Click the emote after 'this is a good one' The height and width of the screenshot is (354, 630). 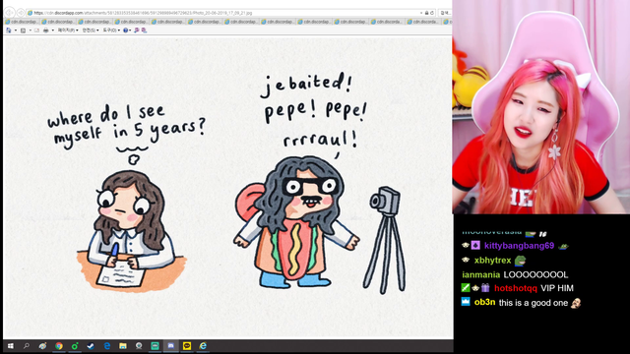point(576,303)
